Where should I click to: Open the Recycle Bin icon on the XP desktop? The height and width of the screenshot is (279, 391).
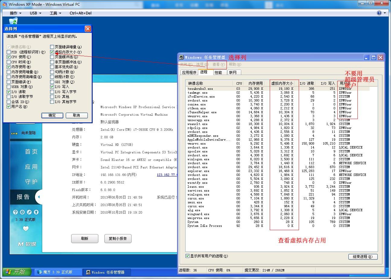coord(13,21)
